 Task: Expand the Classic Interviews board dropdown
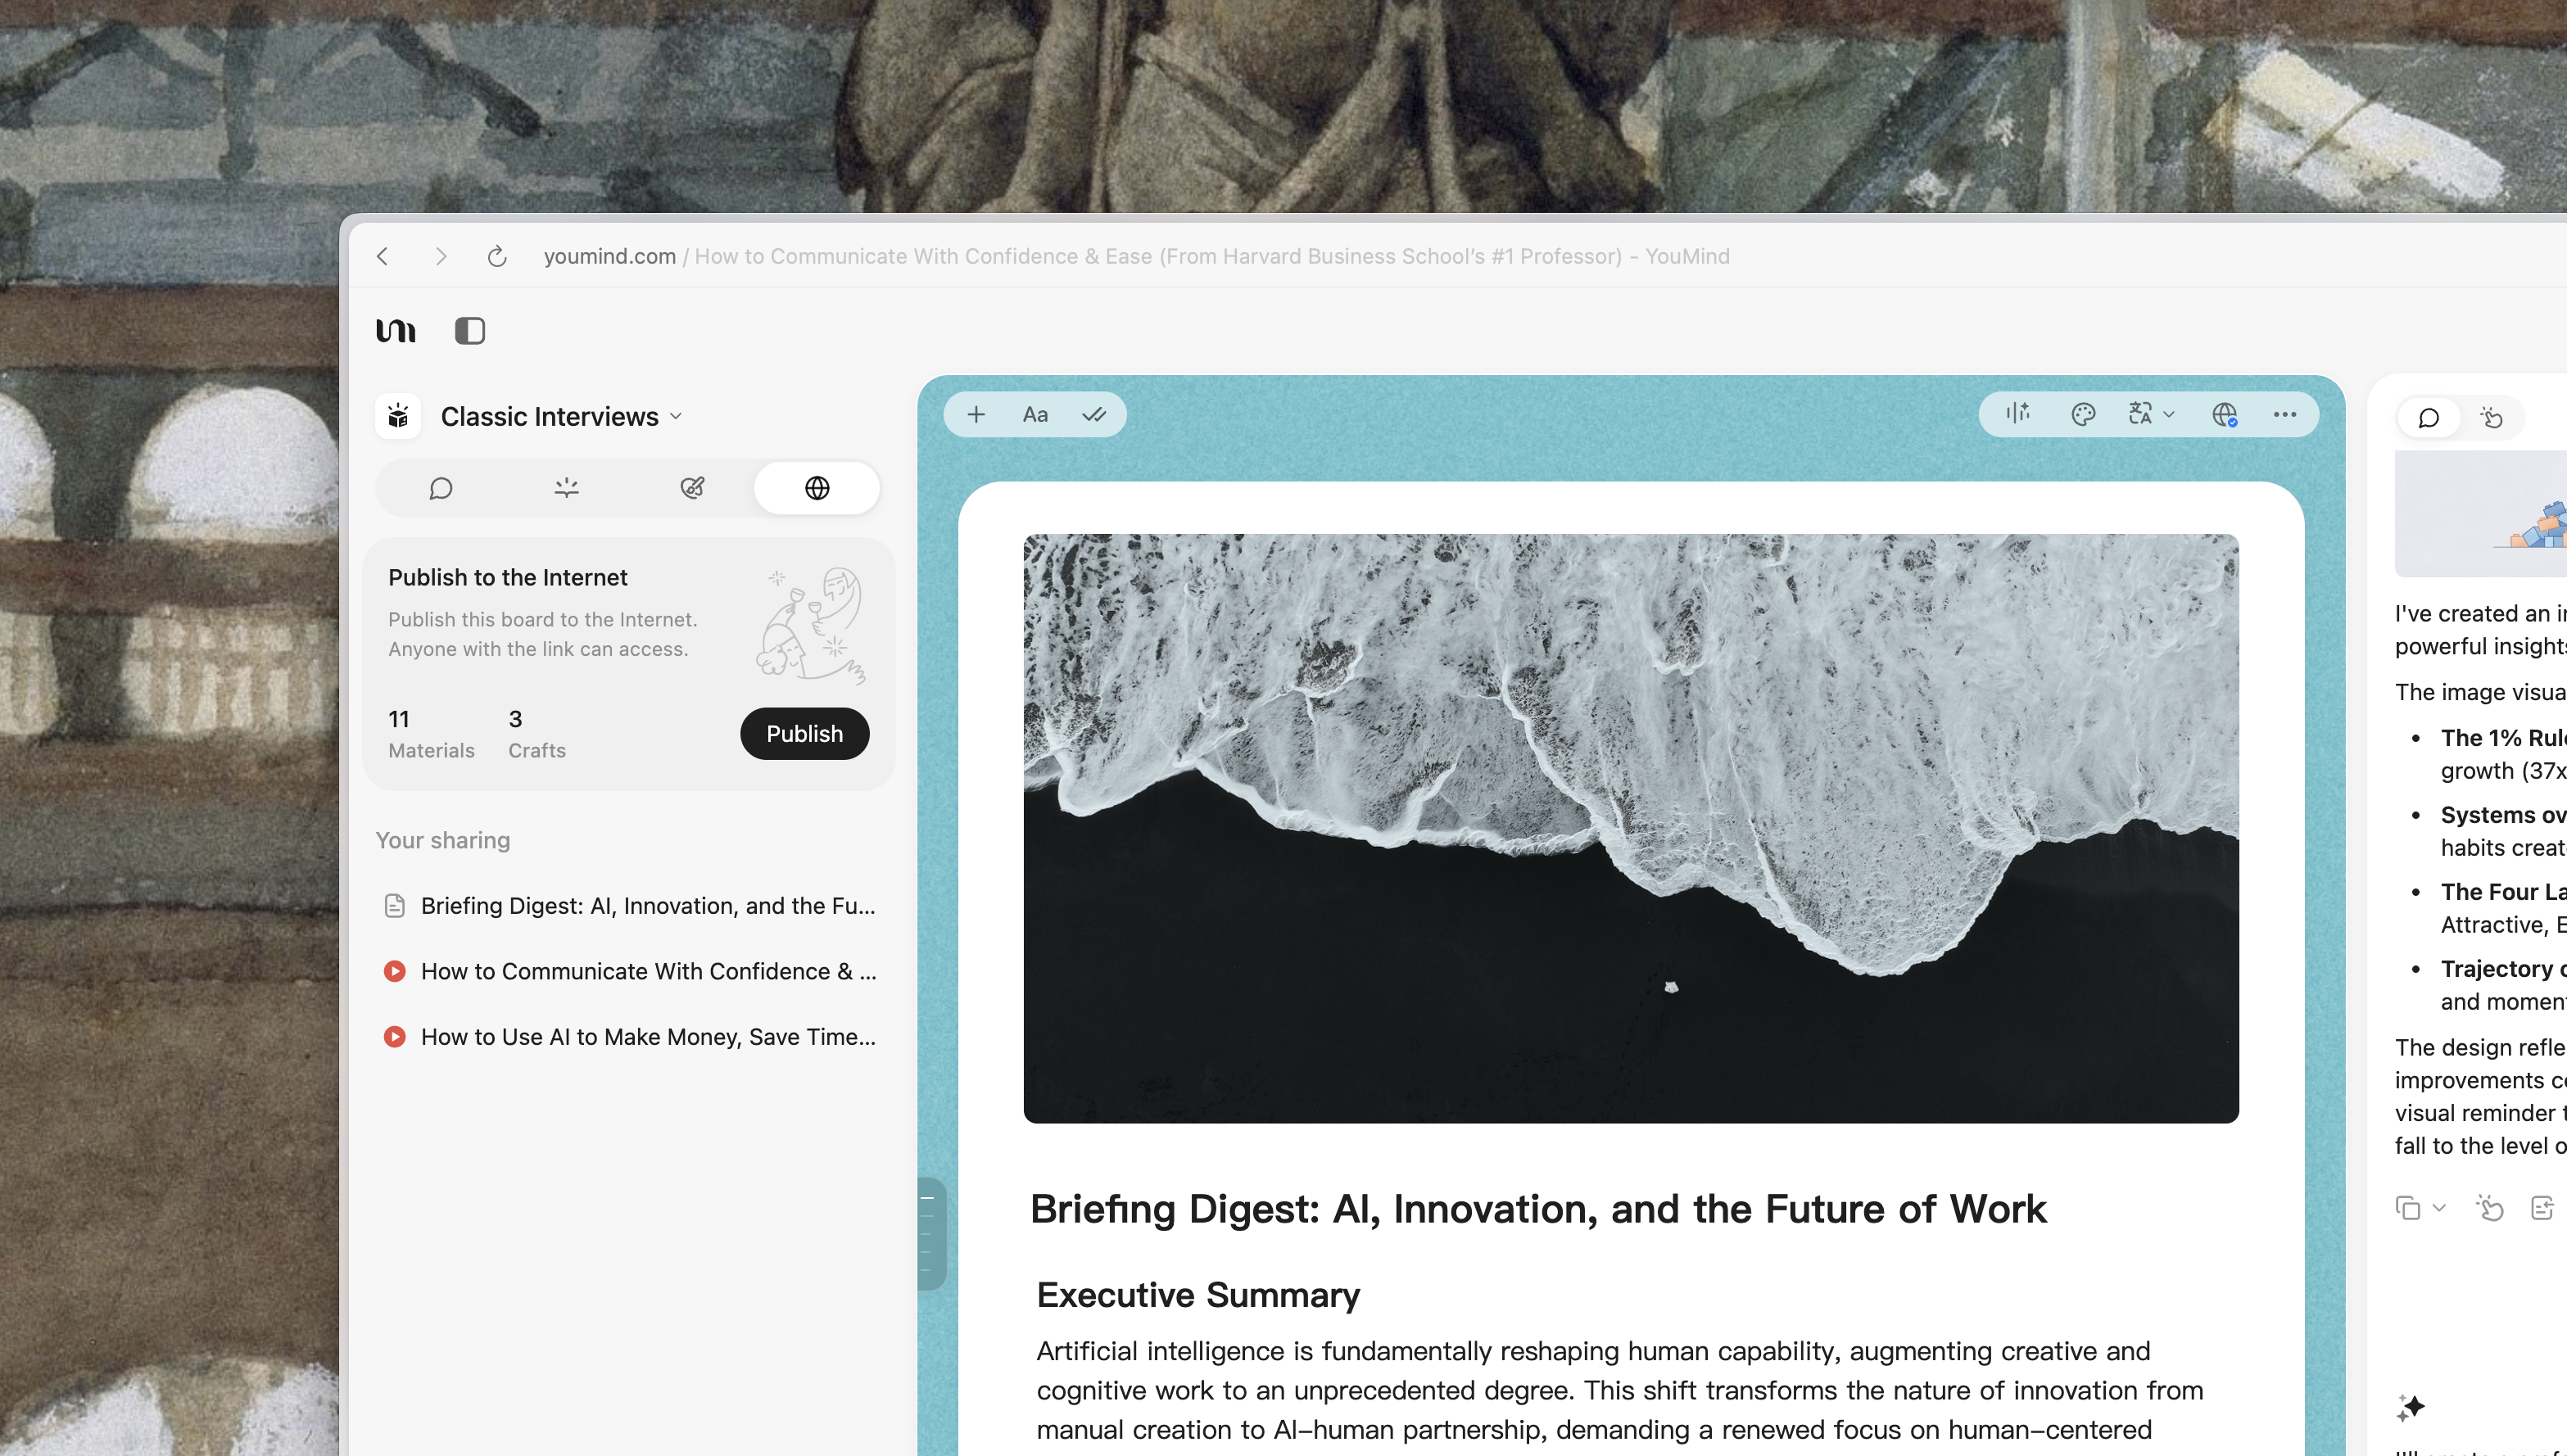coord(675,416)
